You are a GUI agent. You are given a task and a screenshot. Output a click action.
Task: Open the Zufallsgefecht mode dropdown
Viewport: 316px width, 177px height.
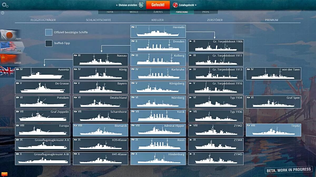tap(188, 5)
